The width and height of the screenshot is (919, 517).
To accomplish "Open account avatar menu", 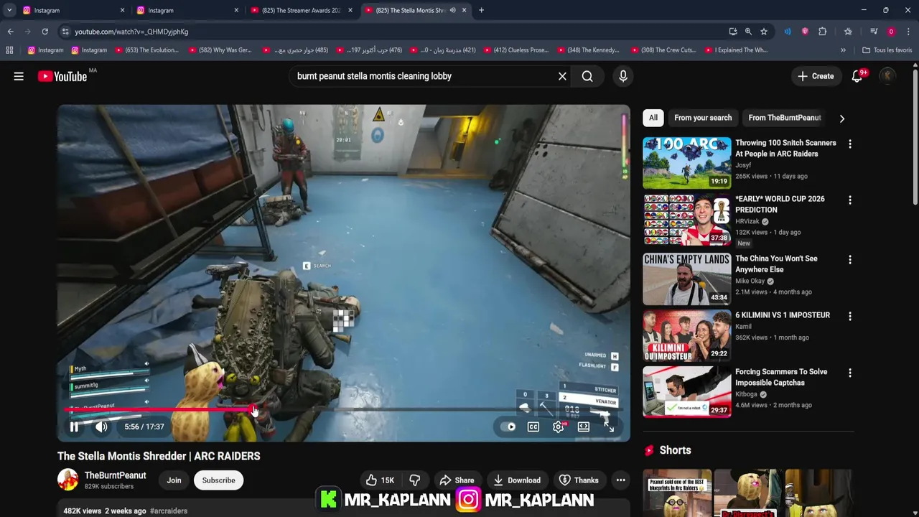I will pyautogui.click(x=887, y=76).
